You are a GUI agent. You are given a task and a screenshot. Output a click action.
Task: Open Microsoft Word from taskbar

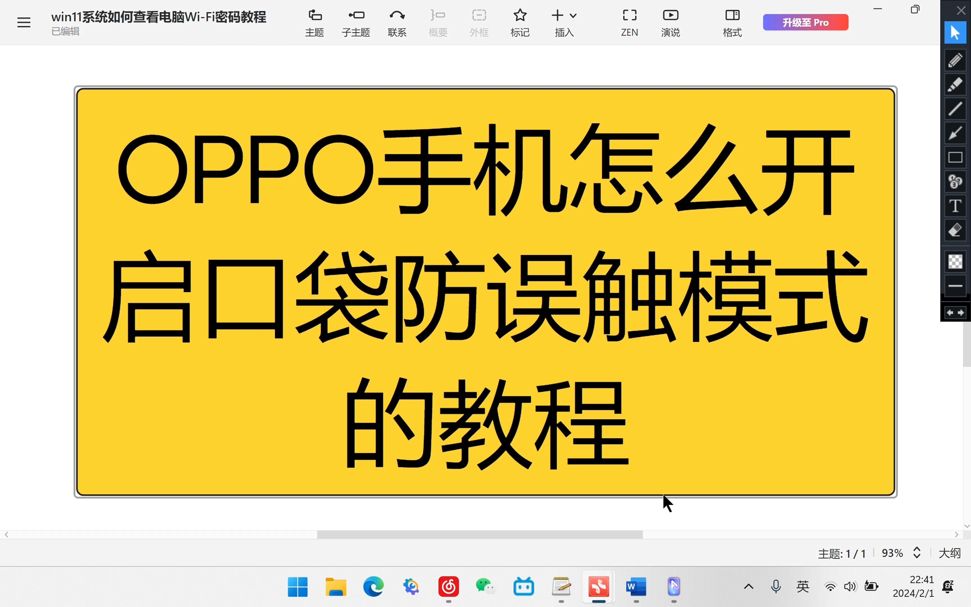pyautogui.click(x=636, y=587)
